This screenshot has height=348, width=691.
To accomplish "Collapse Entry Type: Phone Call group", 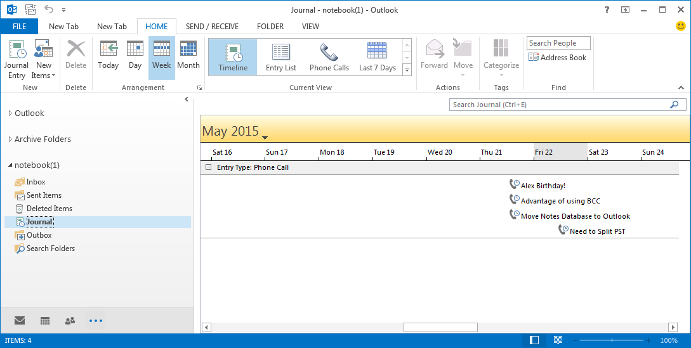I will (209, 167).
